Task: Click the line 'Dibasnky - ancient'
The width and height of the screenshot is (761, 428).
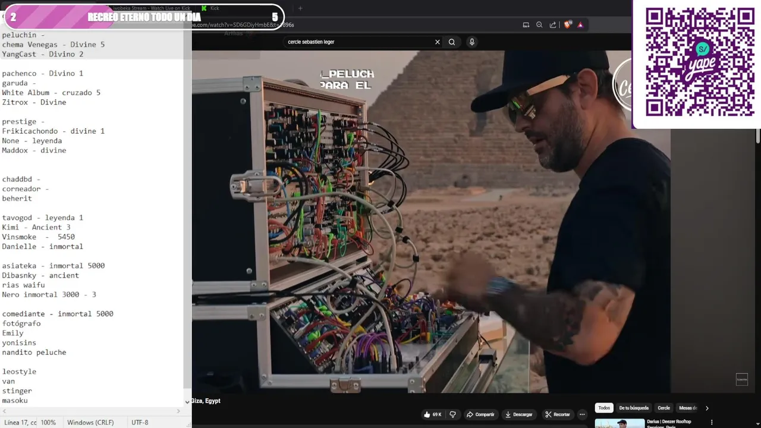Action: click(x=40, y=275)
